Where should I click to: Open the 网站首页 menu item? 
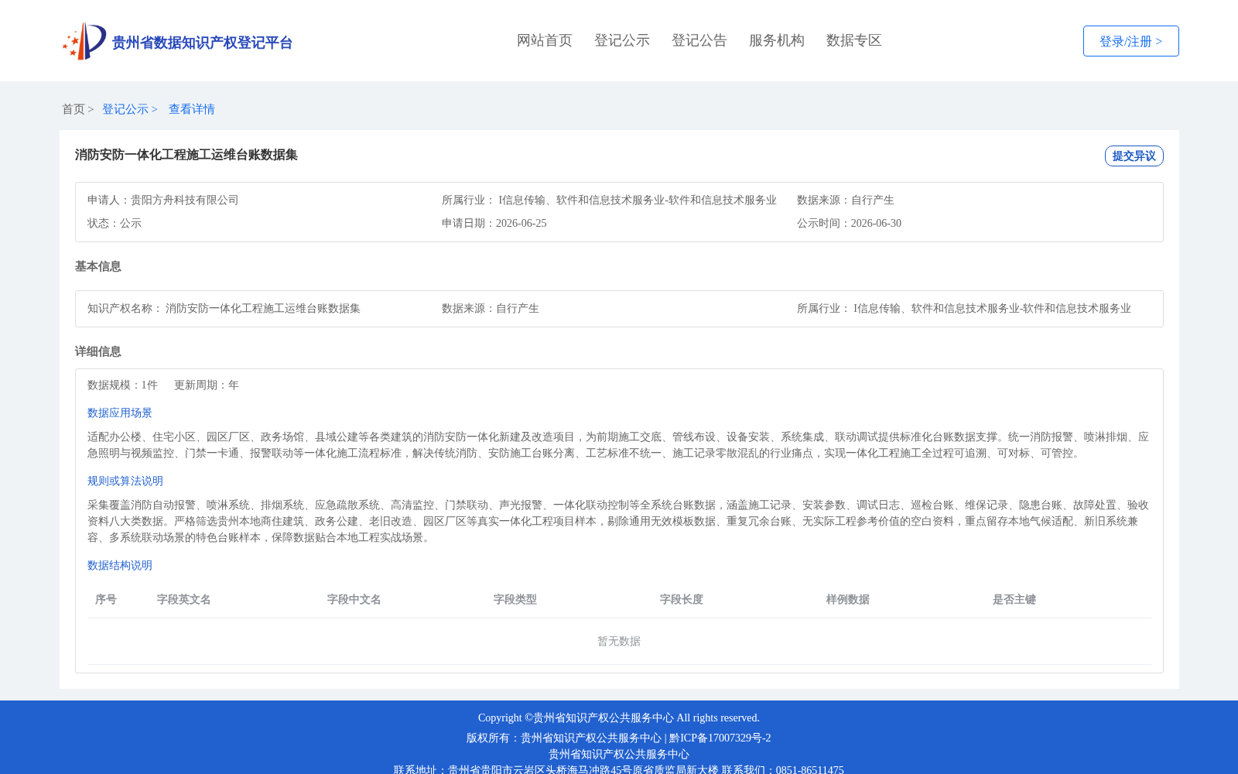545,40
